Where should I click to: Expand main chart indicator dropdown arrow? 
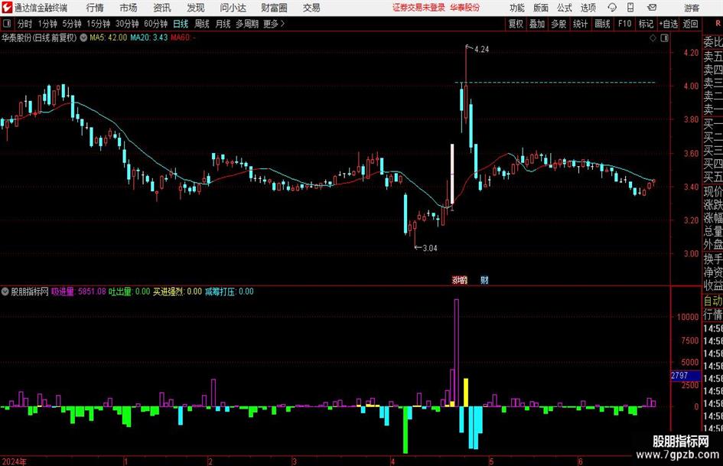coord(83,37)
